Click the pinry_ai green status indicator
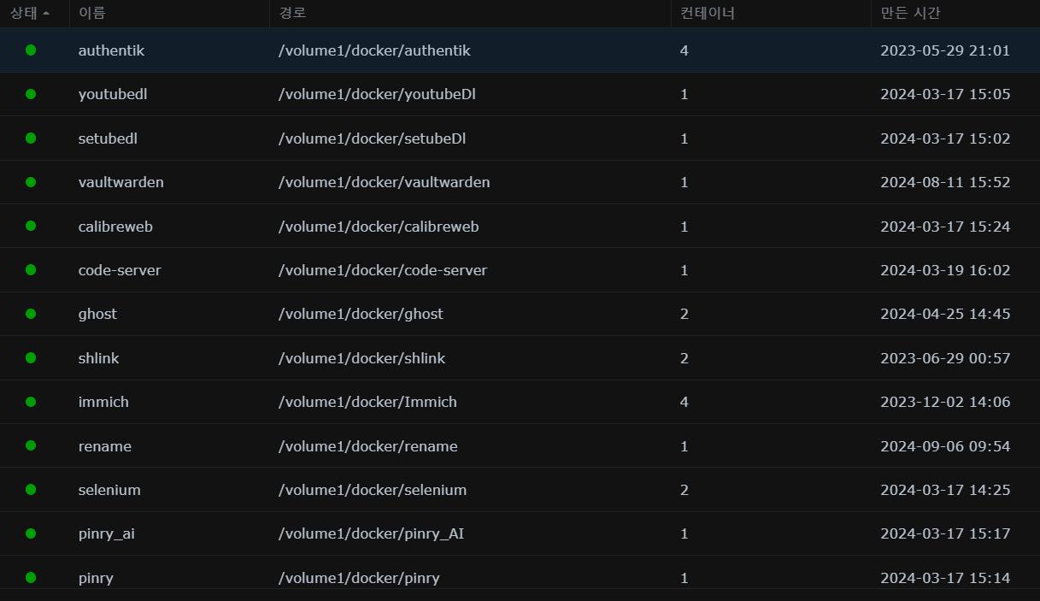The width and height of the screenshot is (1040, 601). tap(31, 533)
